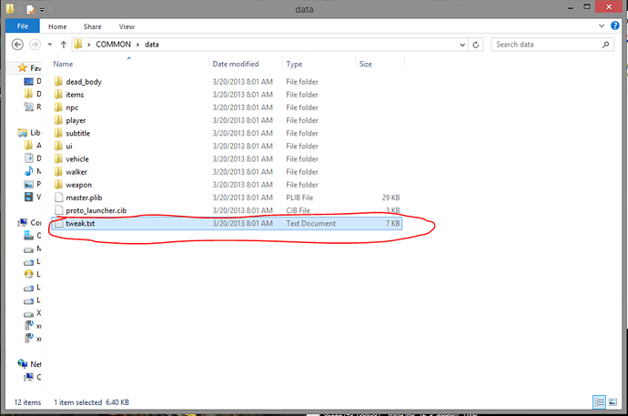Open the address bar history dropdown
Viewport: 628px width, 416px height.
464,45
